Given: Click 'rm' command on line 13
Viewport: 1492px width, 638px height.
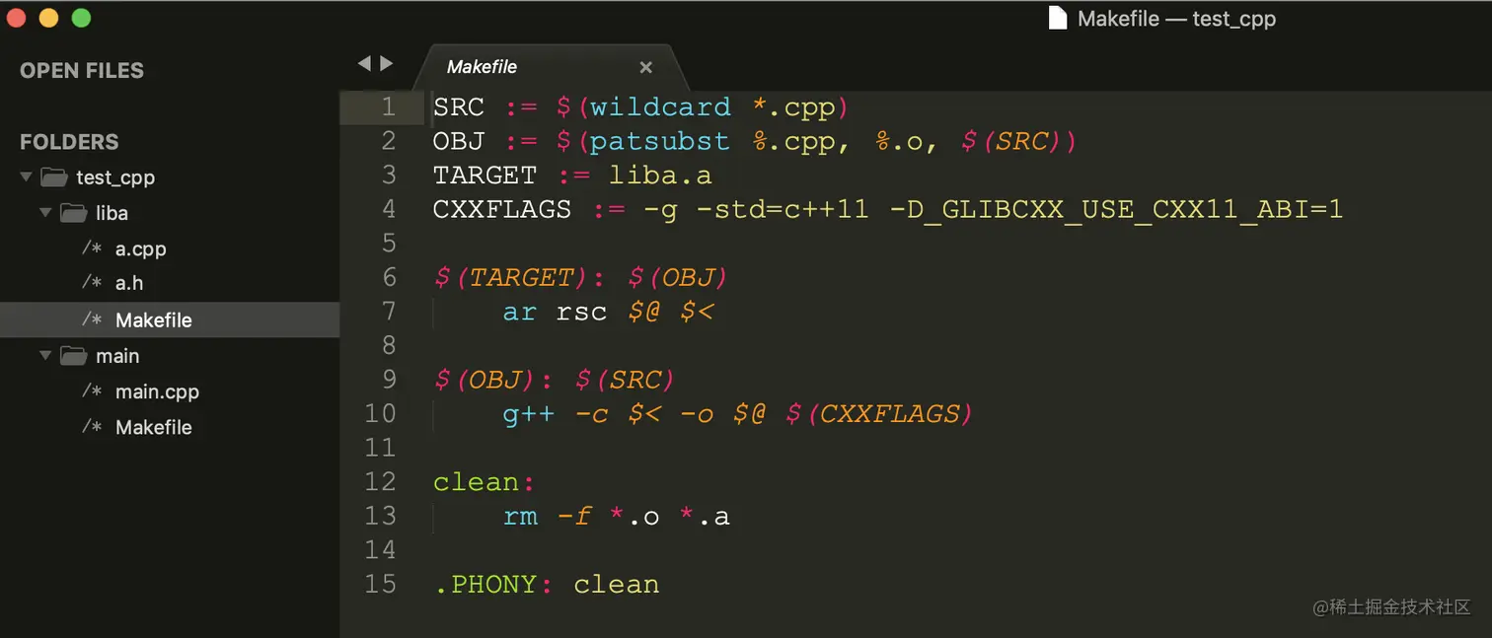Looking at the screenshot, I should 520,517.
